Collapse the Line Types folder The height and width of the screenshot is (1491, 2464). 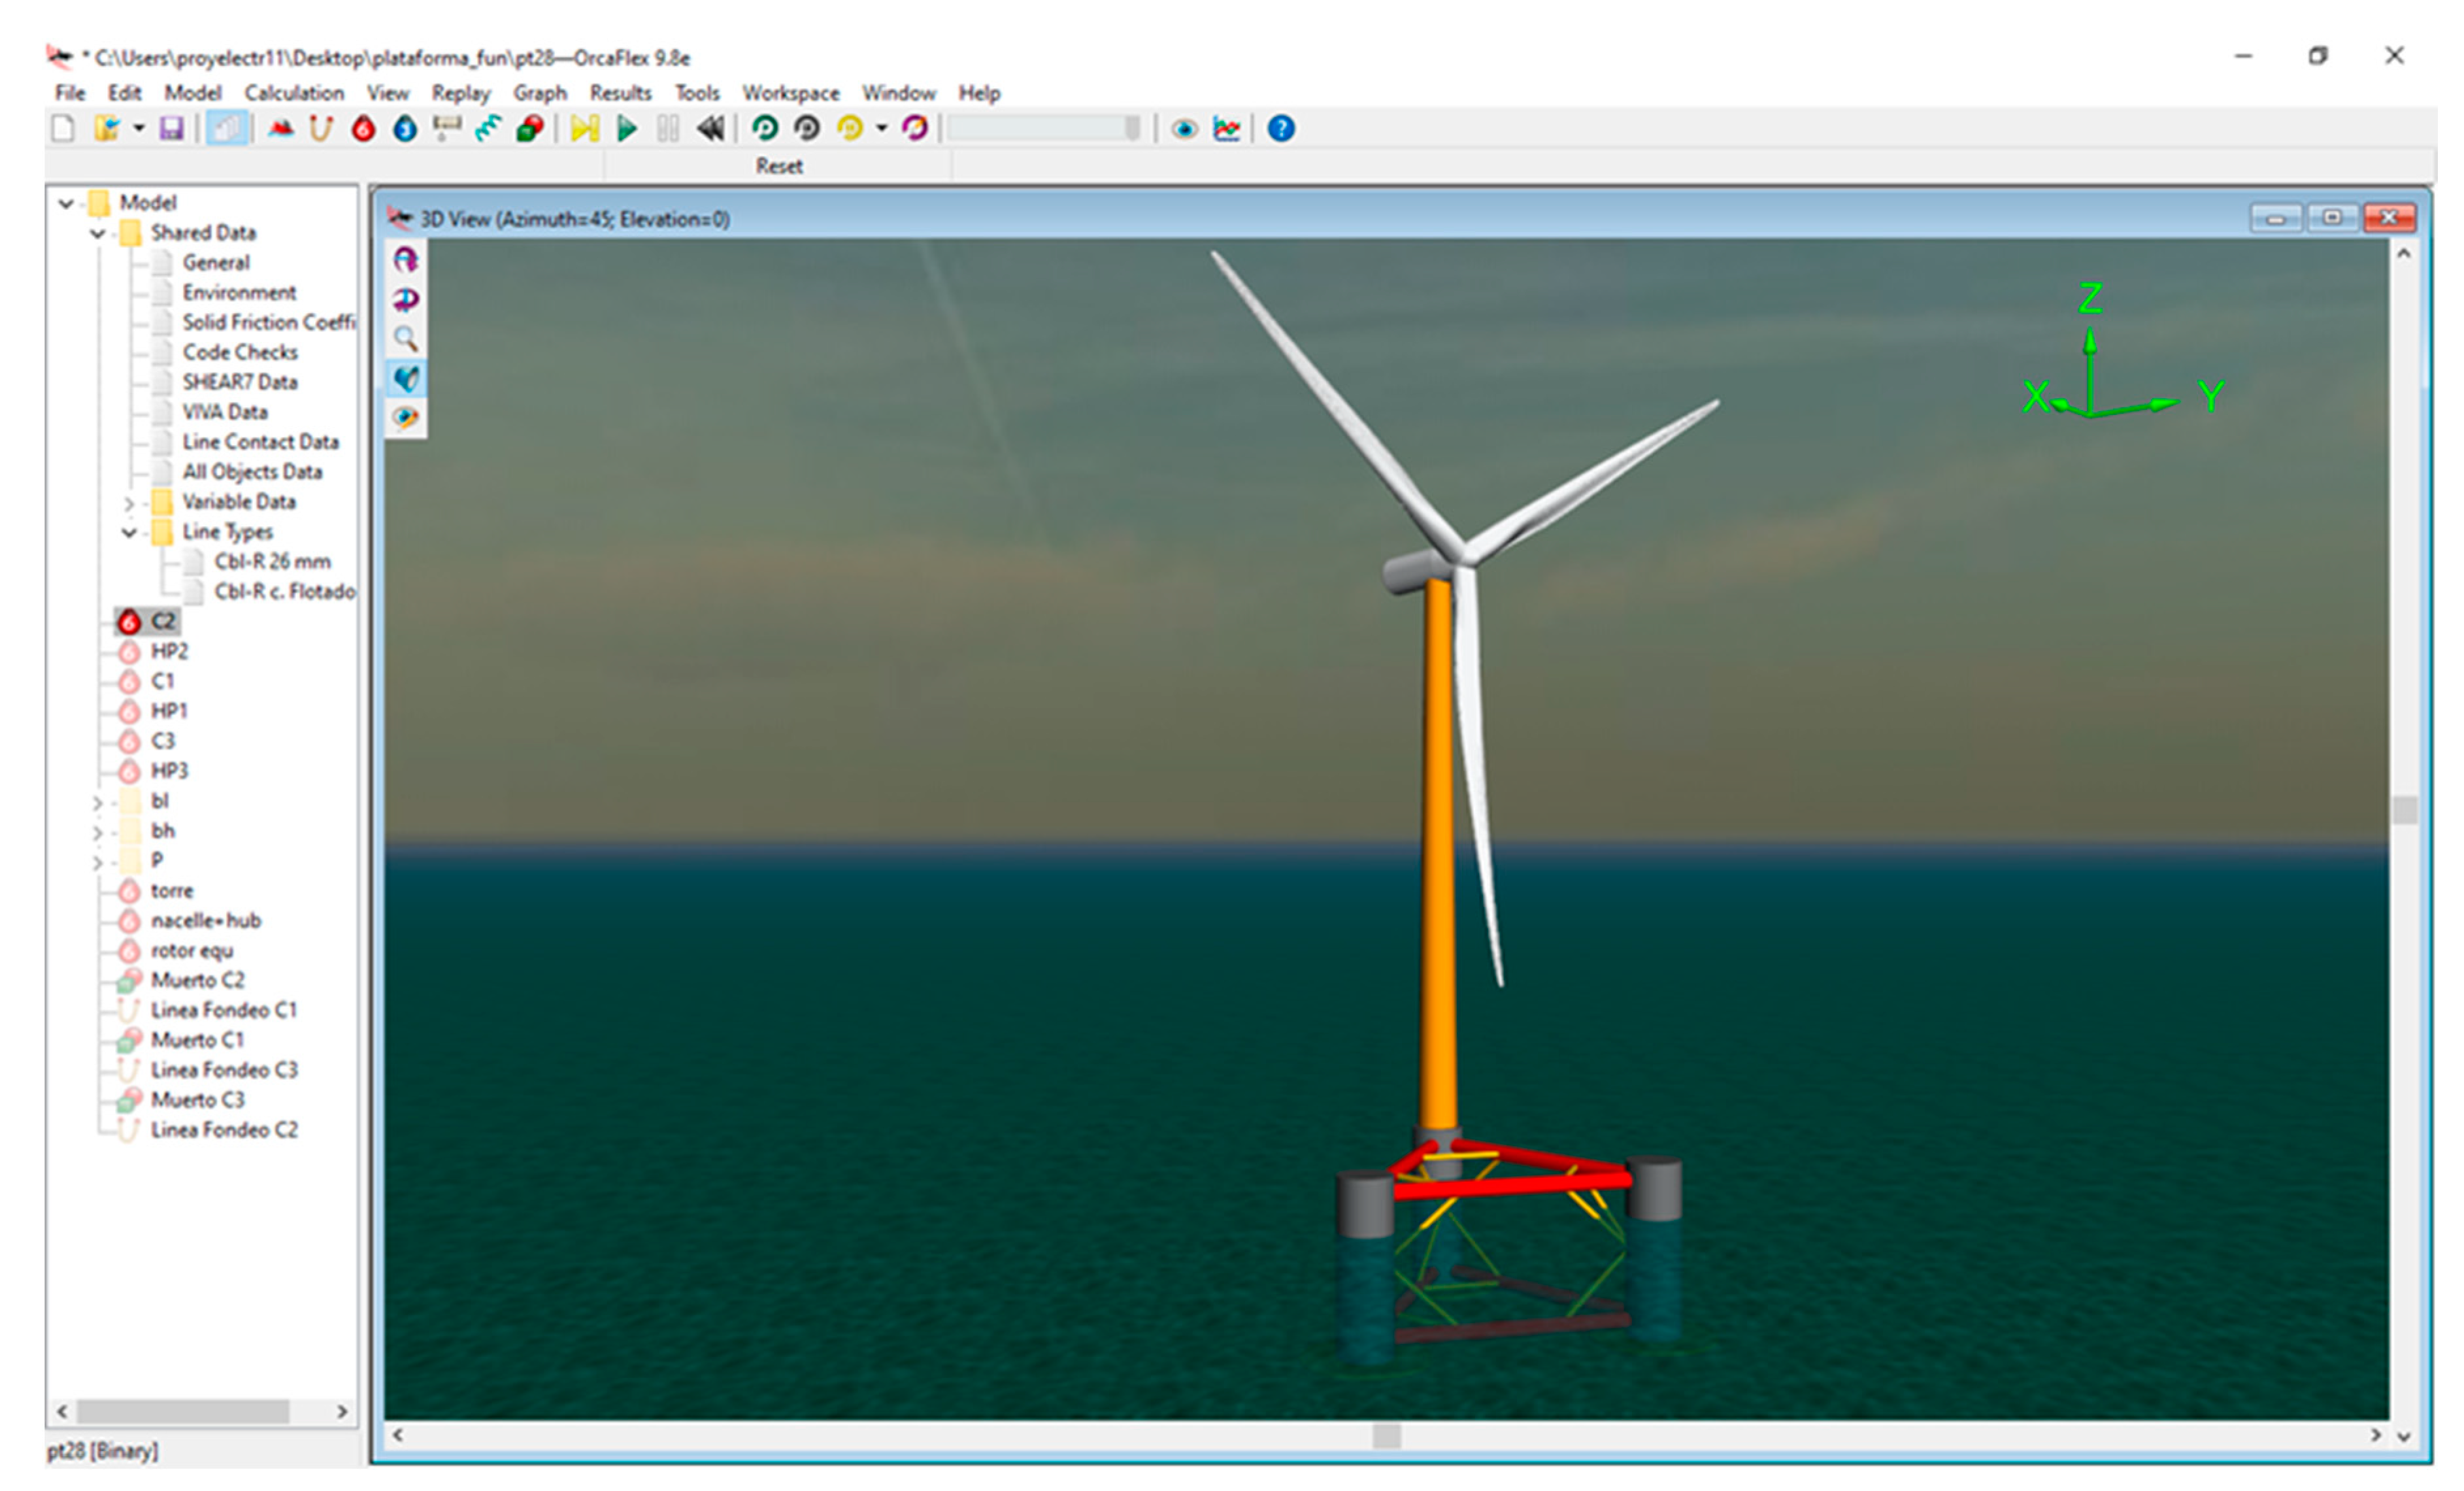point(129,532)
